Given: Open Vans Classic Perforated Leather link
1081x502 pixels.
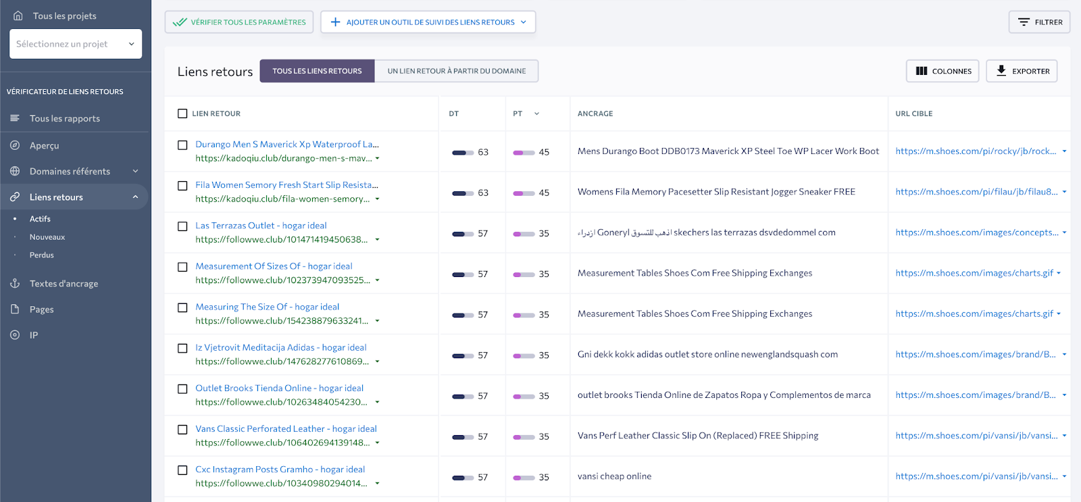Looking at the screenshot, I should (286, 428).
